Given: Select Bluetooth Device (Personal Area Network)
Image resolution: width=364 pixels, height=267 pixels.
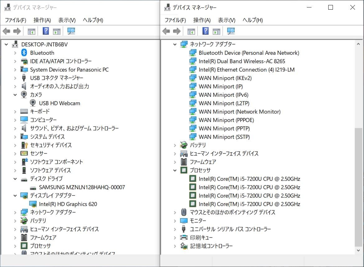Looking at the screenshot, I should (249, 53).
